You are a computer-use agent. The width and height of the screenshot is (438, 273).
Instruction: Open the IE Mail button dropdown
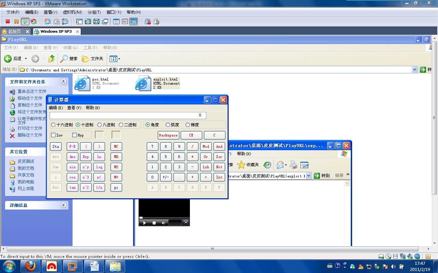[286, 165]
